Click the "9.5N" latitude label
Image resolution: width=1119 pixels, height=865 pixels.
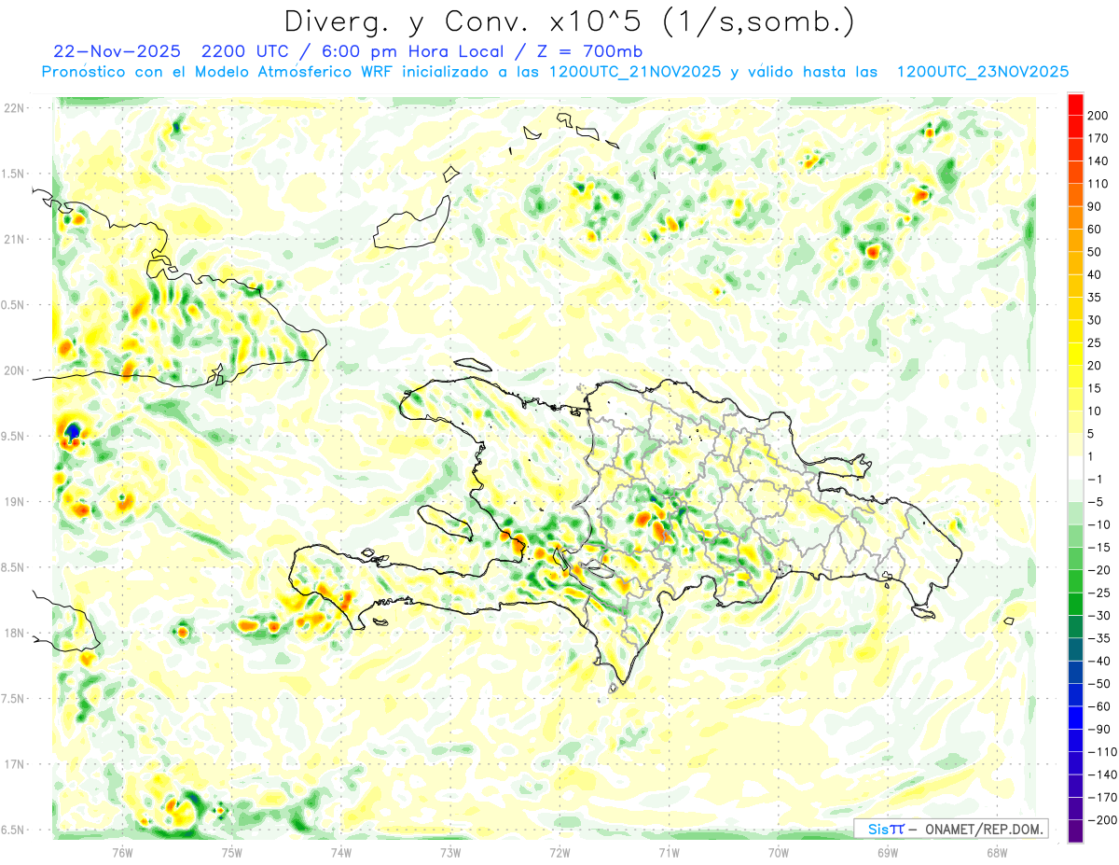point(14,436)
